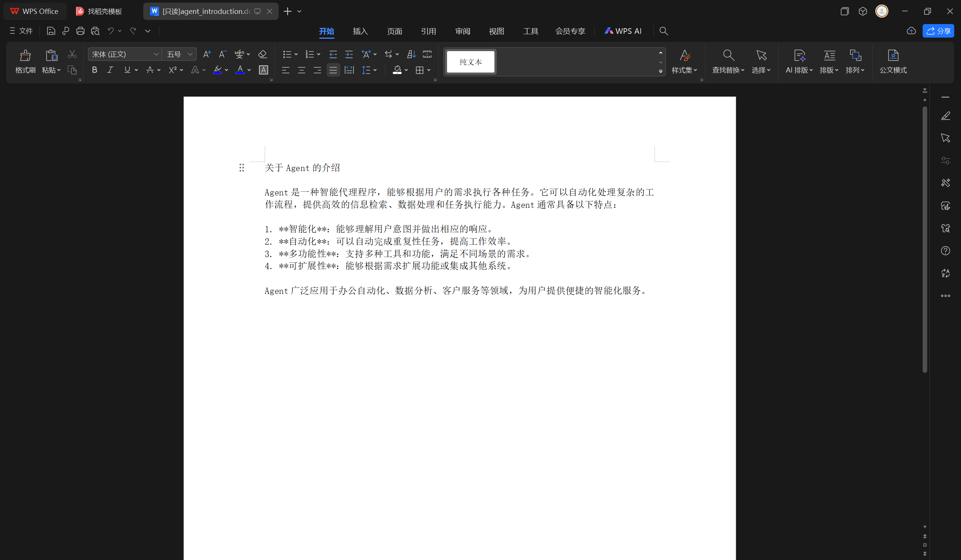Toggle Bold formatting
The image size is (961, 560).
coord(95,70)
